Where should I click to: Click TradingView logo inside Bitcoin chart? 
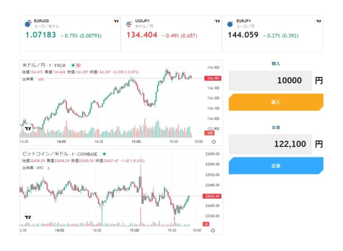28,217
